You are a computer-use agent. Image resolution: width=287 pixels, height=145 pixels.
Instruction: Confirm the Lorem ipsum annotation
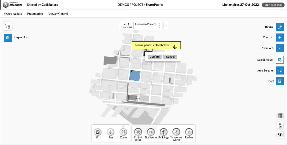pyautogui.click(x=155, y=57)
